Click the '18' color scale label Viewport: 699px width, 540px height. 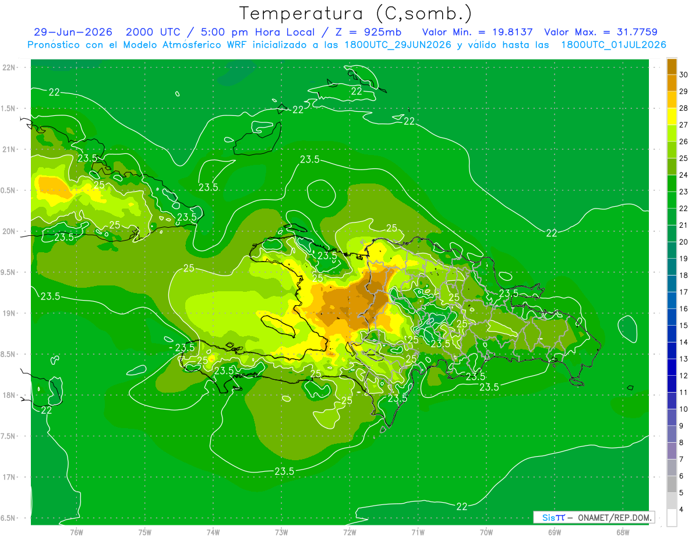coord(684,276)
